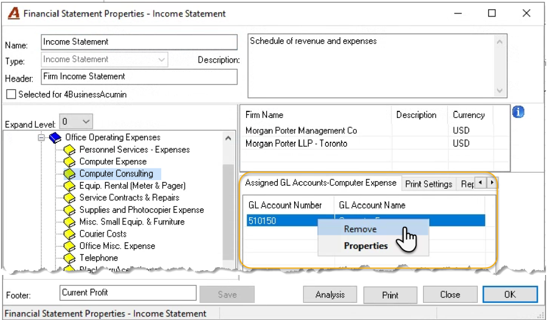The height and width of the screenshot is (320, 547).
Task: Click the Supplies and Photocopier Expense icon
Action: click(x=70, y=210)
